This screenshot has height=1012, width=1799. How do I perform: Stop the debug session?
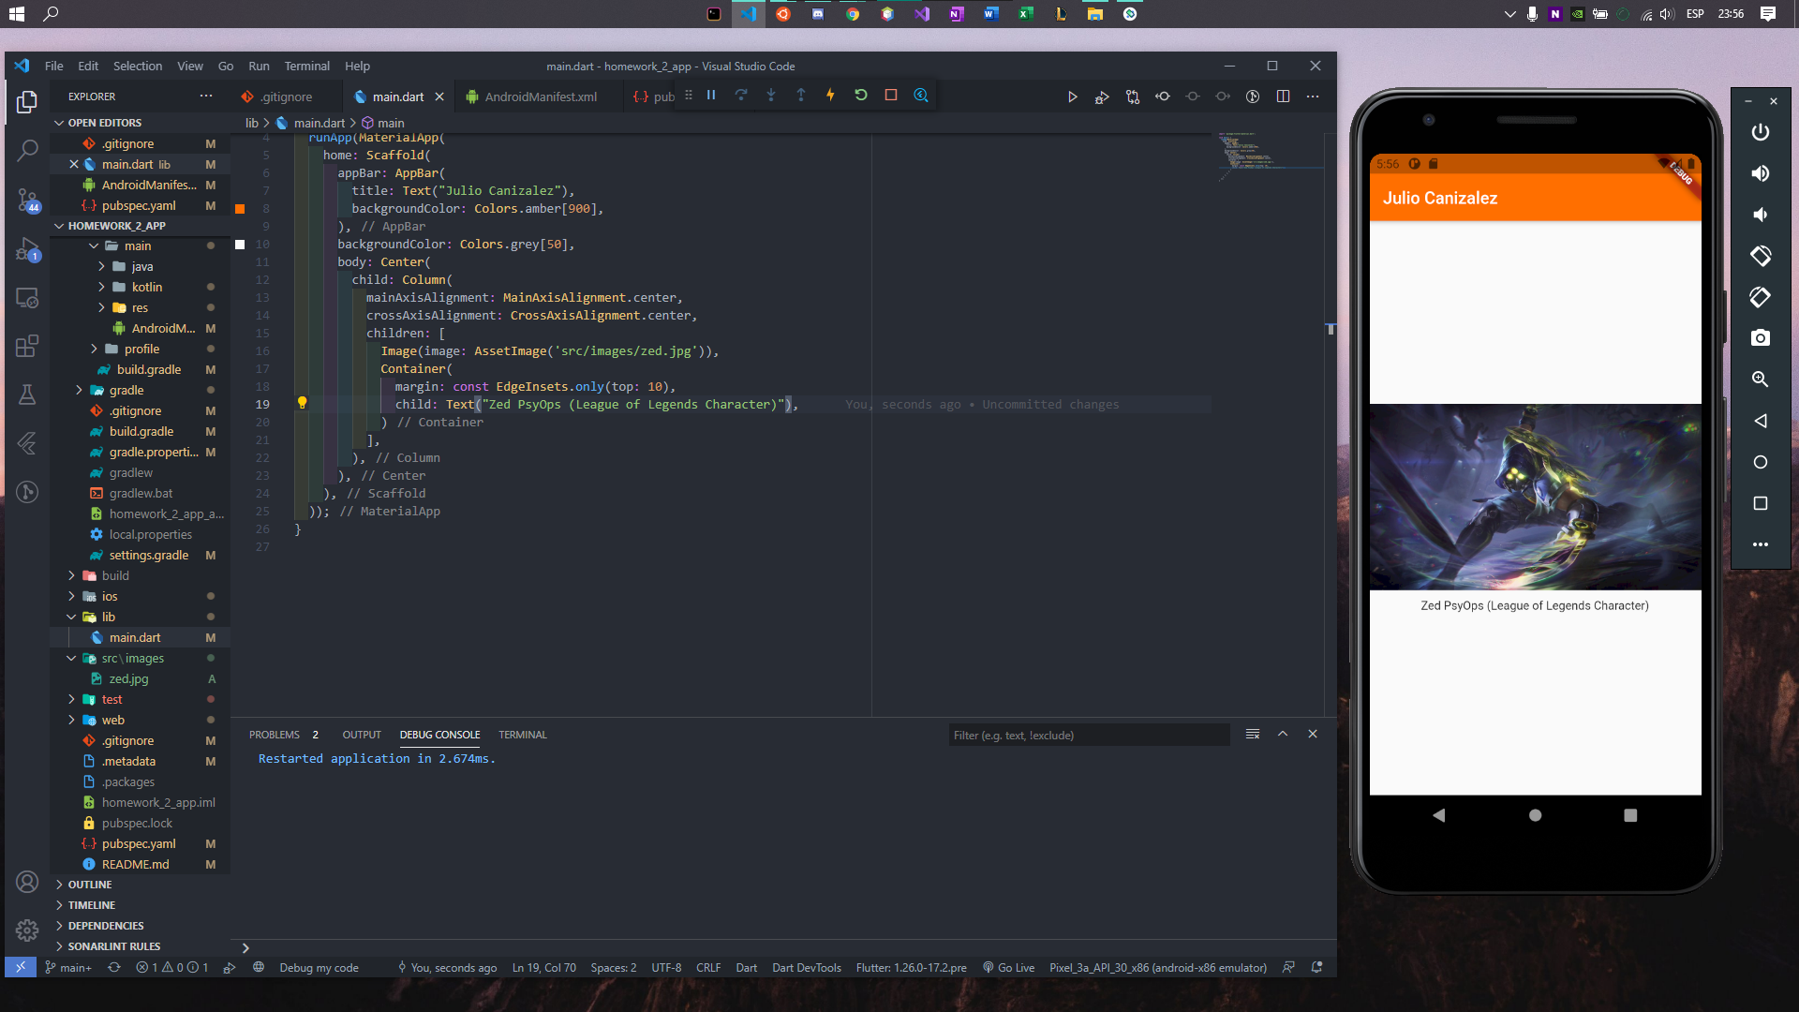tap(891, 96)
